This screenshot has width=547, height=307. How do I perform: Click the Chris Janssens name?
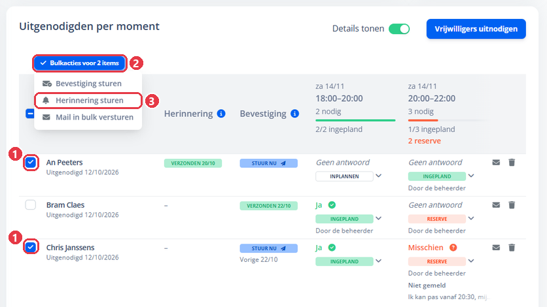pos(70,248)
